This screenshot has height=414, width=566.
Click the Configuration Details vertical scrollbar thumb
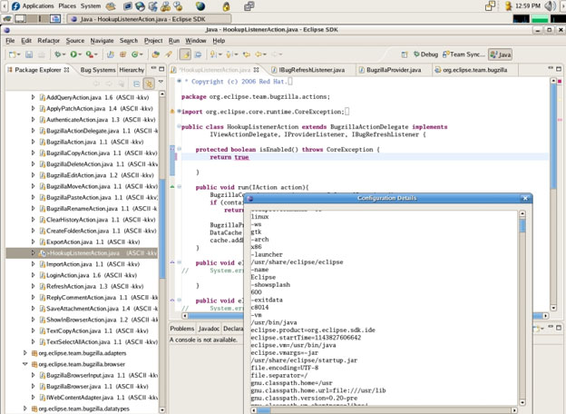[522, 226]
